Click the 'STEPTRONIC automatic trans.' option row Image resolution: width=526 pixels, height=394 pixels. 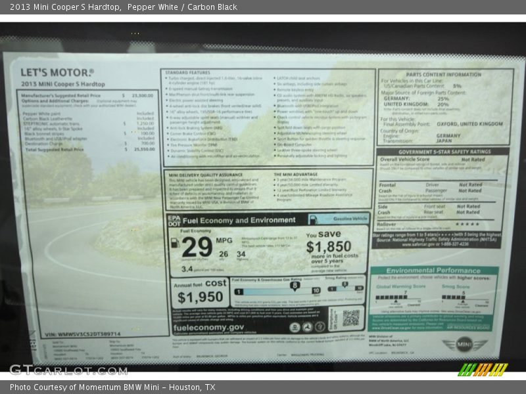(x=89, y=123)
